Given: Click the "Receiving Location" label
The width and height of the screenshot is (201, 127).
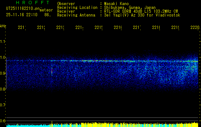Looking at the screenshot, I should point(77,8).
